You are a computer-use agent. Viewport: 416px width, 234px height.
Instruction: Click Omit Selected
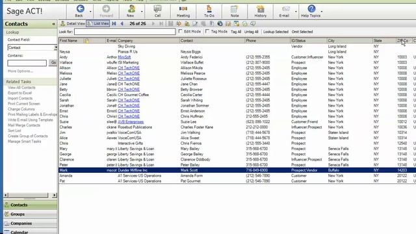(302, 32)
